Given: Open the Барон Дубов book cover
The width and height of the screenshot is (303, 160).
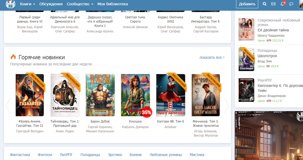Looking at the screenshot, I should pos(100,95).
